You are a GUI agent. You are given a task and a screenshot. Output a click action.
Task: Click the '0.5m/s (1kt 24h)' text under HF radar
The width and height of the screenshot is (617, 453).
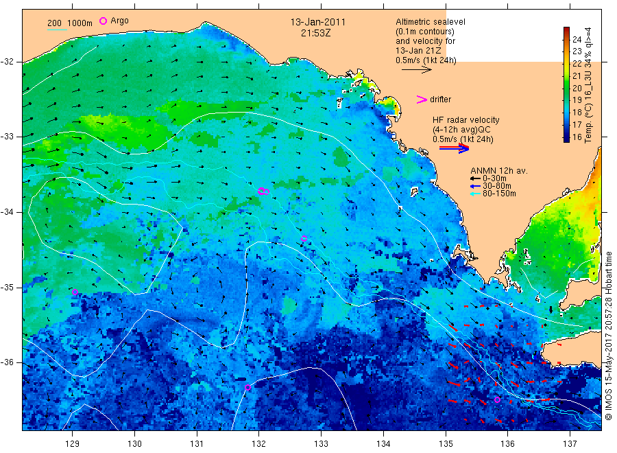pyautogui.click(x=463, y=139)
